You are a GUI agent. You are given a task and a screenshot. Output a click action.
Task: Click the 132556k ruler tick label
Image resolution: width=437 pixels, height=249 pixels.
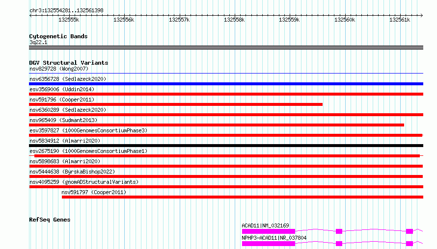[x=124, y=20]
